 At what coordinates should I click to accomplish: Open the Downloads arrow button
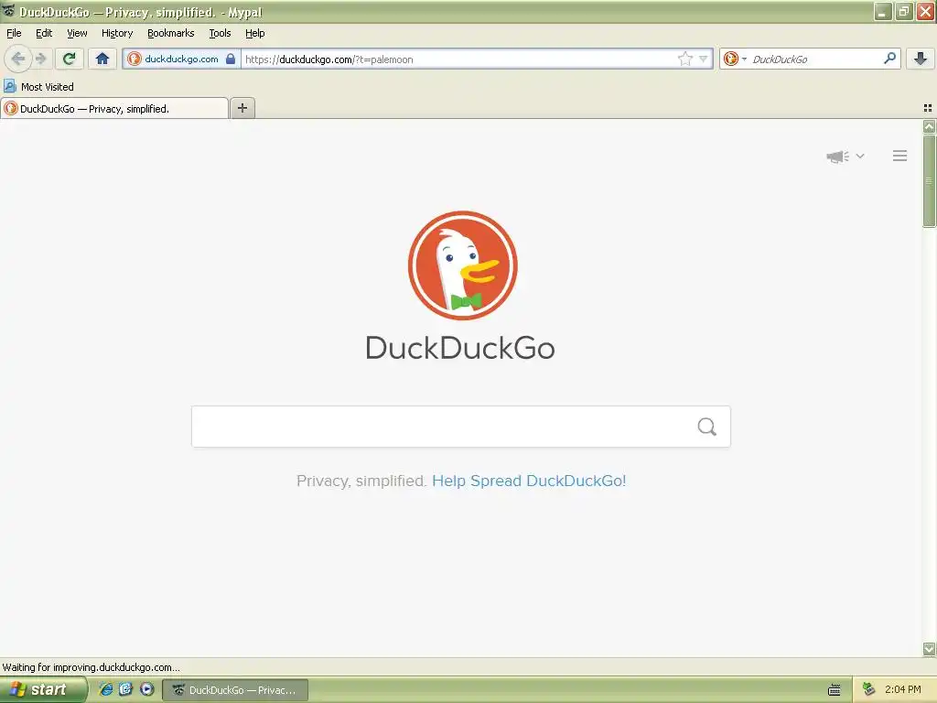[x=921, y=59]
